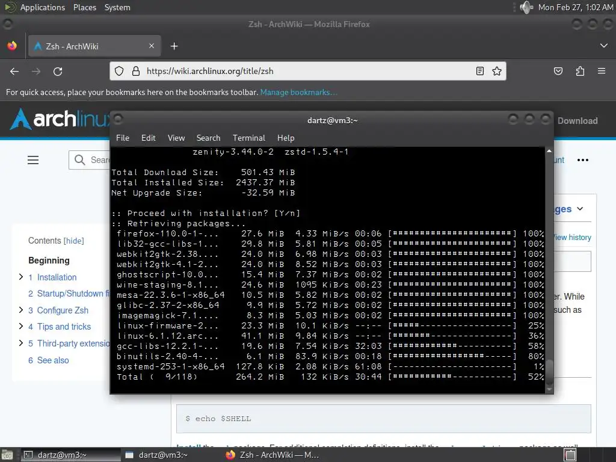Open the ArchWiki three-dots more menu
Viewport: 616px width, 462px height.
582,160
